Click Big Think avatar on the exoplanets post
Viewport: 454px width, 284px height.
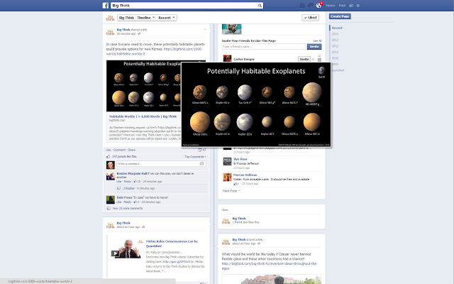click(111, 32)
